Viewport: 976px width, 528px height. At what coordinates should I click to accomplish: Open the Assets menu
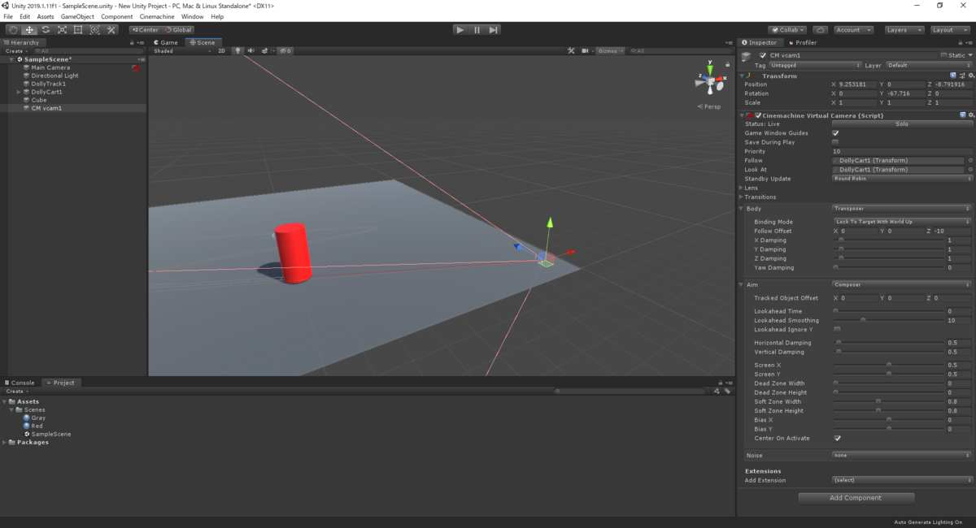tap(46, 16)
